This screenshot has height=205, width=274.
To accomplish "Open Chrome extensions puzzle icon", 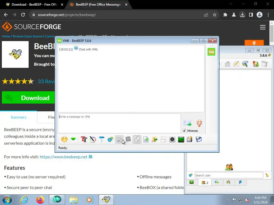I will coord(225,15).
